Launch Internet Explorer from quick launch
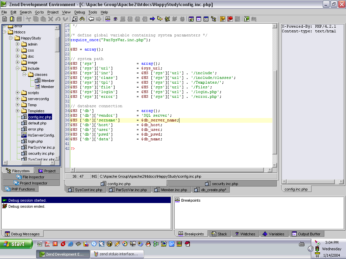Screen dimensions: 346x259 point(71,244)
